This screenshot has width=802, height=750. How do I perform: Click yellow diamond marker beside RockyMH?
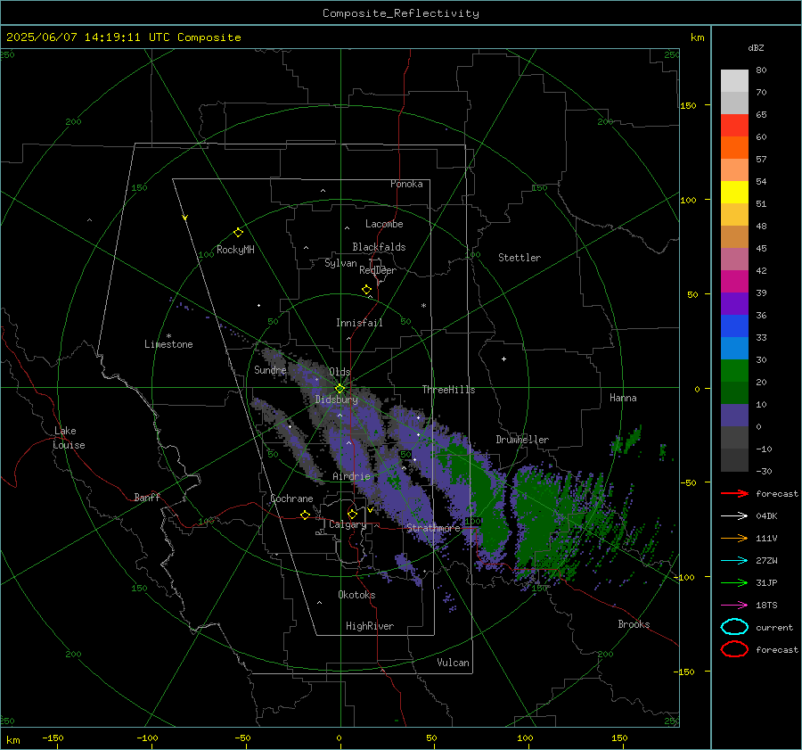click(x=238, y=233)
